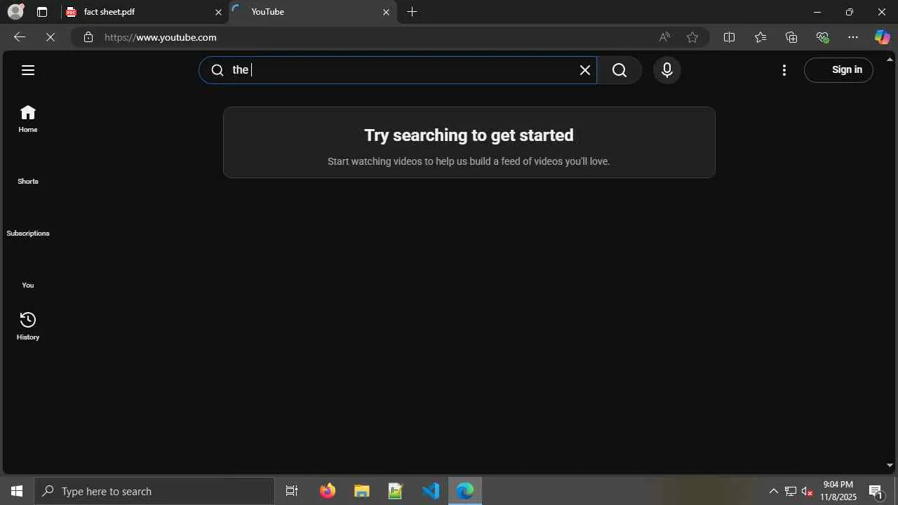Open volume control in tray
This screenshot has height=505, width=898.
pos(807,491)
